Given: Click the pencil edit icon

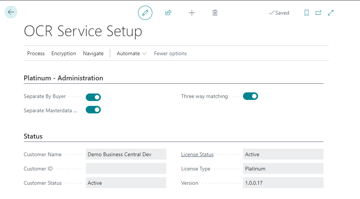Looking at the screenshot, I should click(x=145, y=13).
